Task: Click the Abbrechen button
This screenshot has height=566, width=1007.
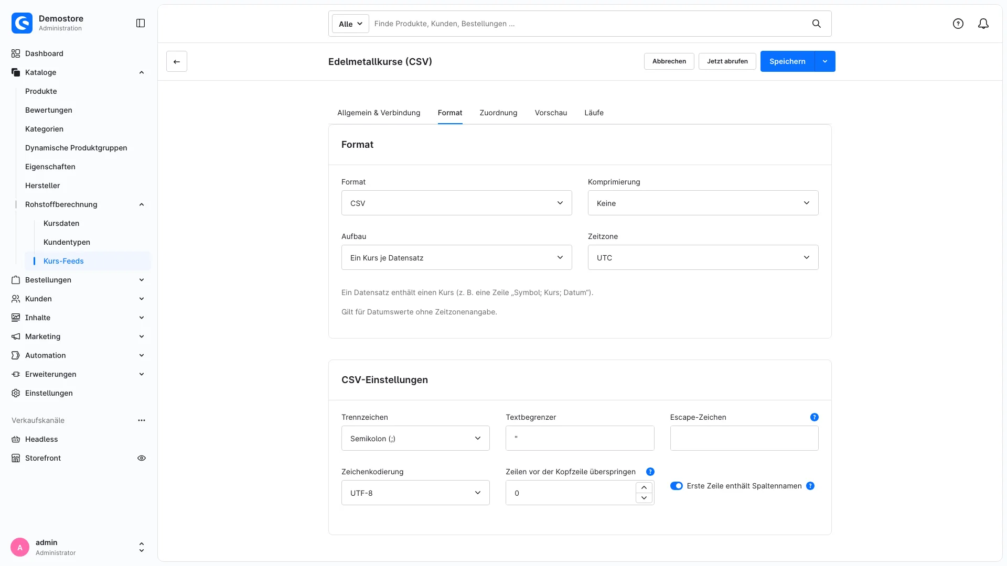Action: point(669,61)
